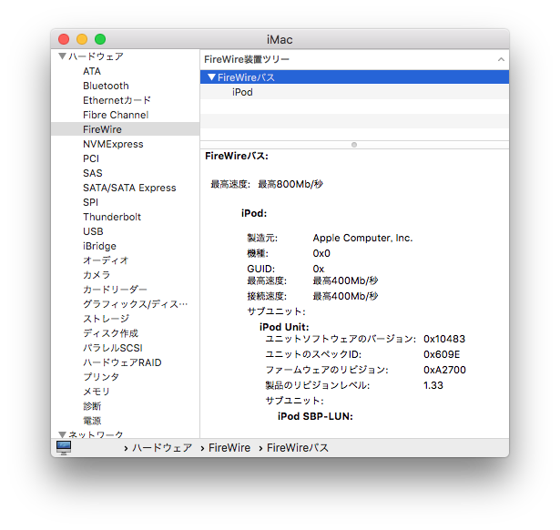Click the iMac computer icon in path bar
Screen dimensions: 560x530
click(64, 447)
